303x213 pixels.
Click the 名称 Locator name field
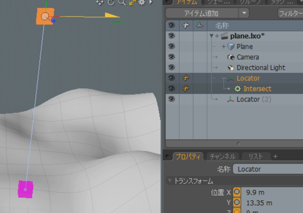[267, 169]
